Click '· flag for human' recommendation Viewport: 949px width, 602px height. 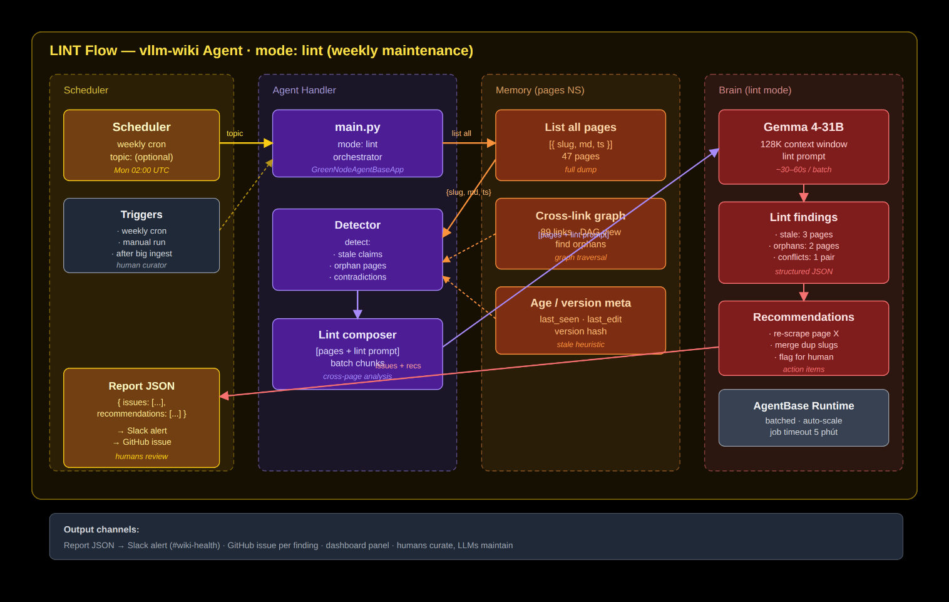[x=804, y=357]
